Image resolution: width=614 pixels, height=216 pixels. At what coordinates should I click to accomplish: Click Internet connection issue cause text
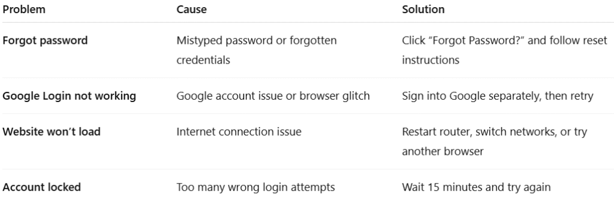(239, 132)
